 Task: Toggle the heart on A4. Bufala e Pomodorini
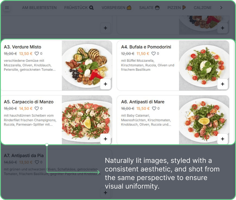(154, 53)
